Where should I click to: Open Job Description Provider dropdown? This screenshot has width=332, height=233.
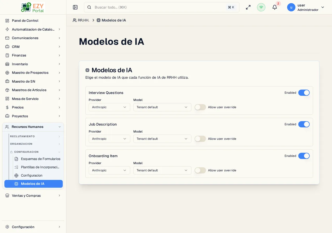(109, 139)
